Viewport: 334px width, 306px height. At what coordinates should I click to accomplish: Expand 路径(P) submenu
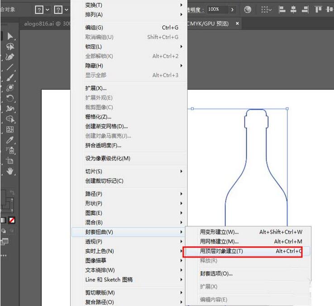point(129,194)
